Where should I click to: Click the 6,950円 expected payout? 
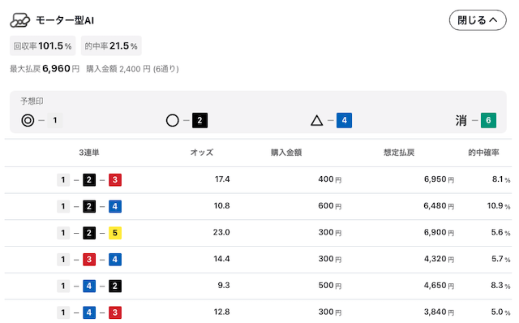439,179
